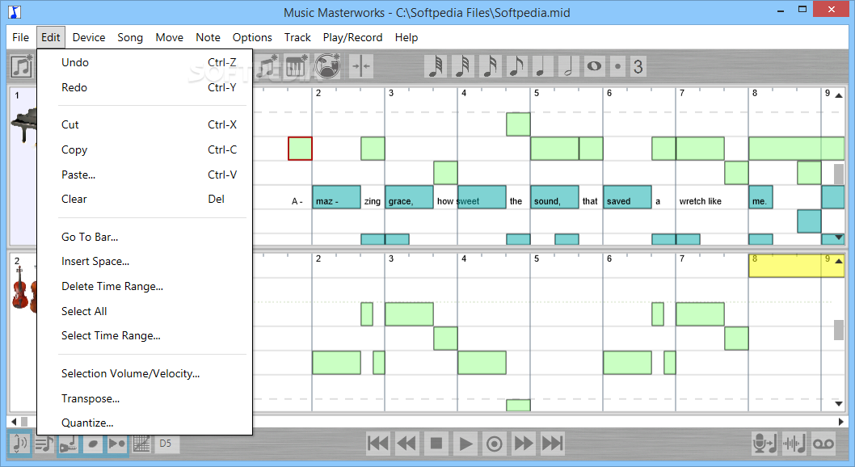Select the note with lyric "grace,"
This screenshot has height=467, width=855.
[x=409, y=196]
